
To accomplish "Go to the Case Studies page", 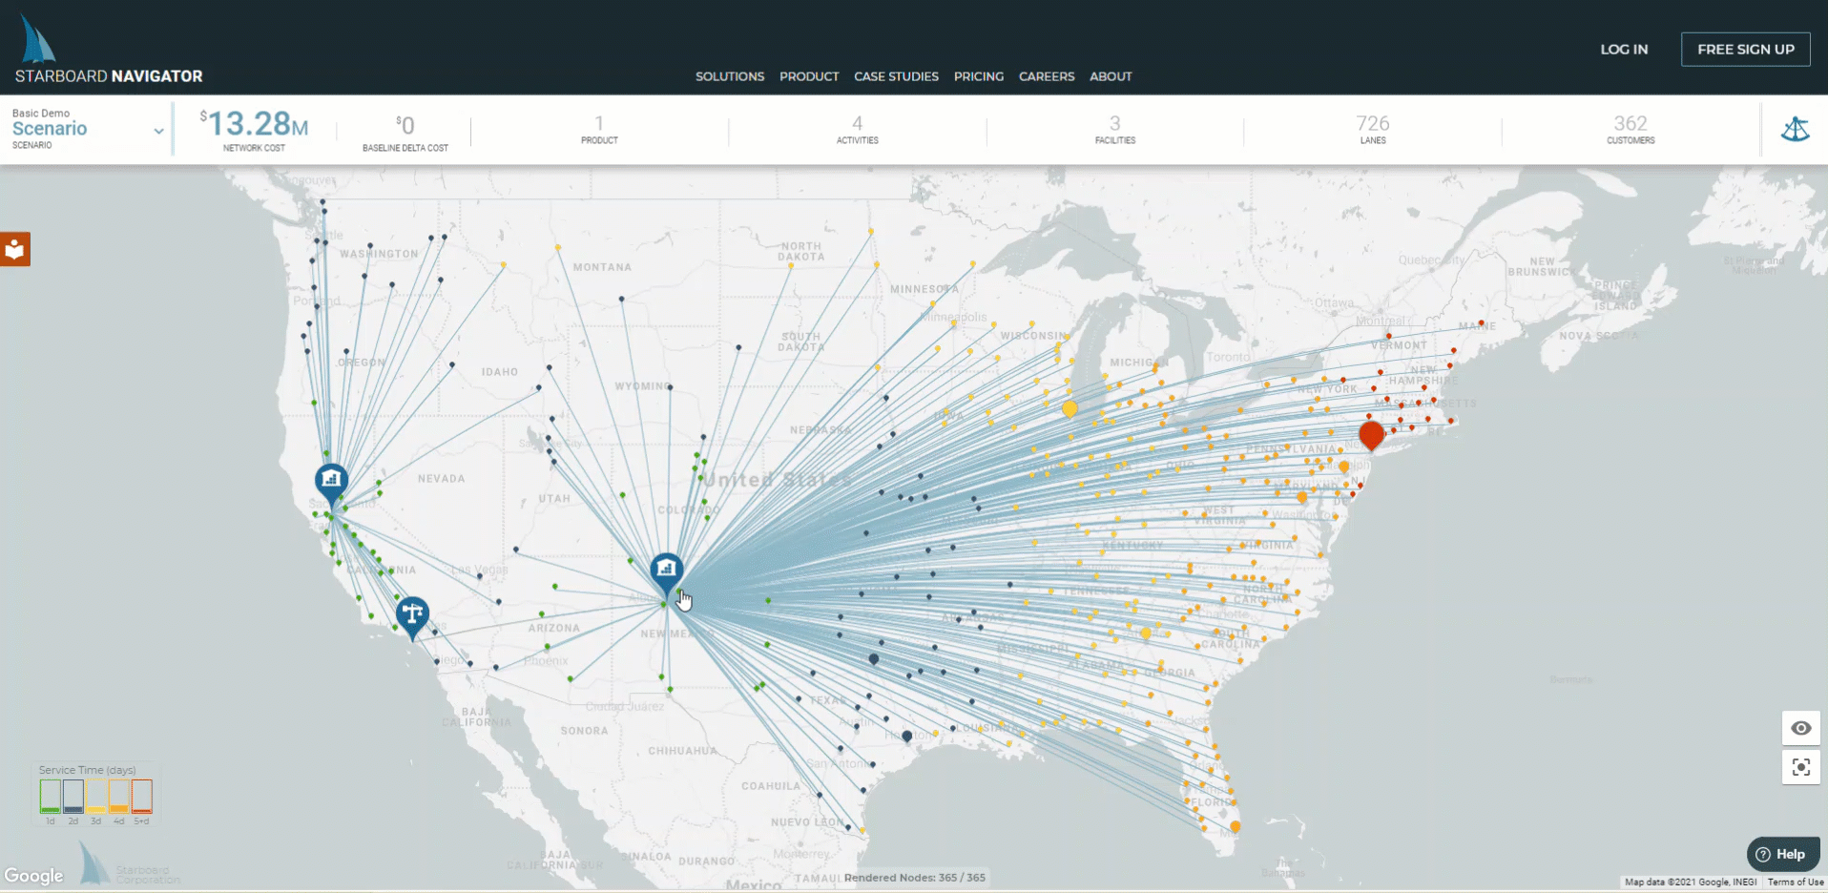I will point(896,76).
